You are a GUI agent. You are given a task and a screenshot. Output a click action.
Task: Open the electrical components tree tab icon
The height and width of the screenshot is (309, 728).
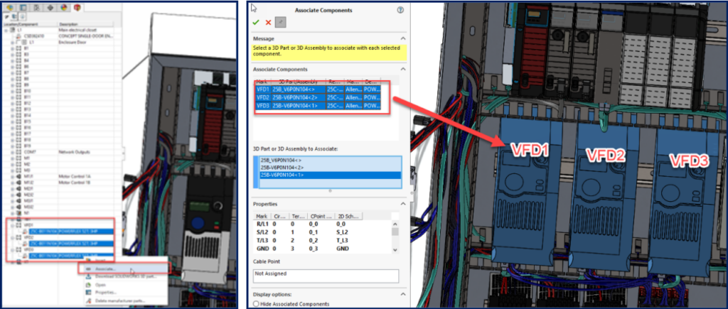pos(77,7)
